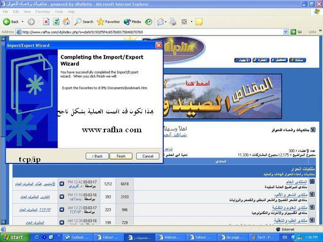
Task: Click forum status icon in the 946 posts row
Action: point(312,207)
